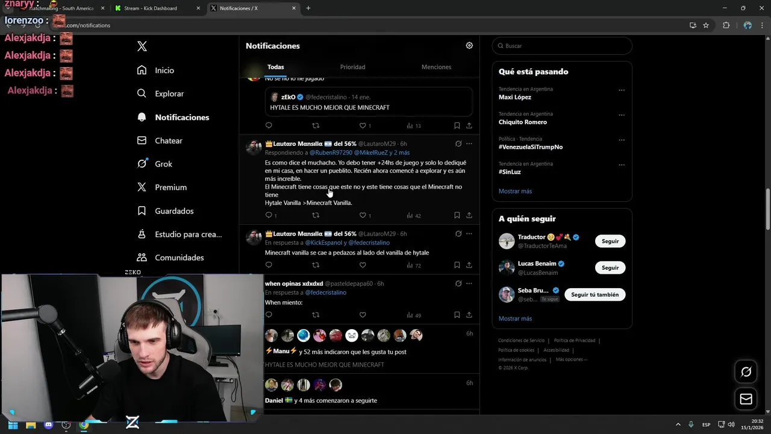Open Estudio para creadores
This screenshot has width=771, height=434.
point(179,234)
